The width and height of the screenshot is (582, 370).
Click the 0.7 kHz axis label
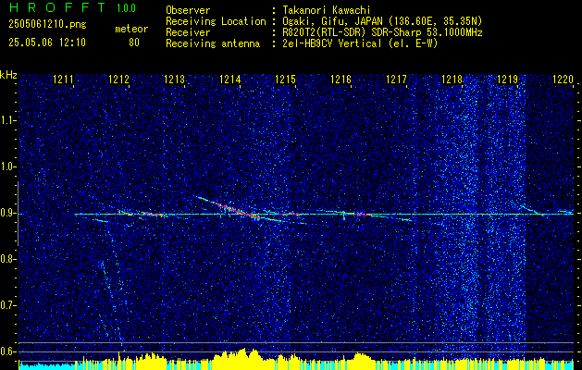(8, 306)
